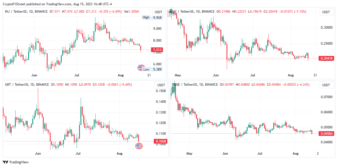Viewport: 338px width, 167px height.
Task: Click the US flag event icon on GRT chart
Action: pyautogui.click(x=139, y=146)
